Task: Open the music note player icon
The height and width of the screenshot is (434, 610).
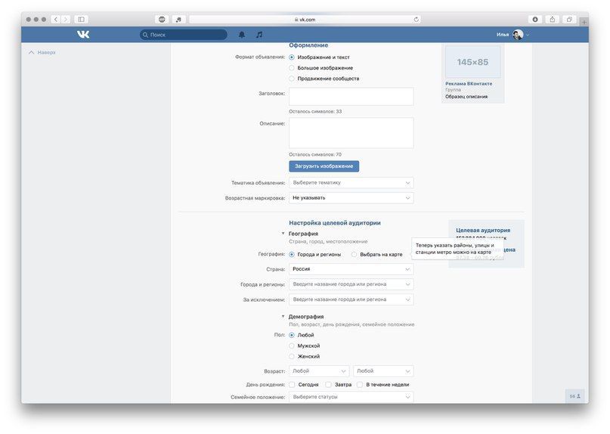Action: (259, 35)
